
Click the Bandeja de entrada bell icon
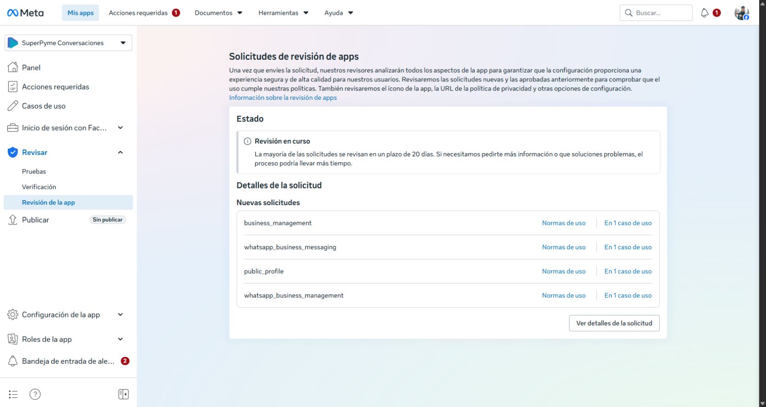click(13, 361)
